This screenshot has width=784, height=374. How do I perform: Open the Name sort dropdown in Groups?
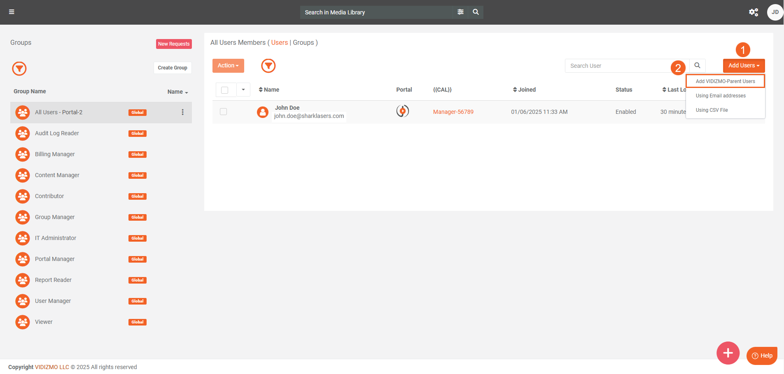pyautogui.click(x=177, y=92)
